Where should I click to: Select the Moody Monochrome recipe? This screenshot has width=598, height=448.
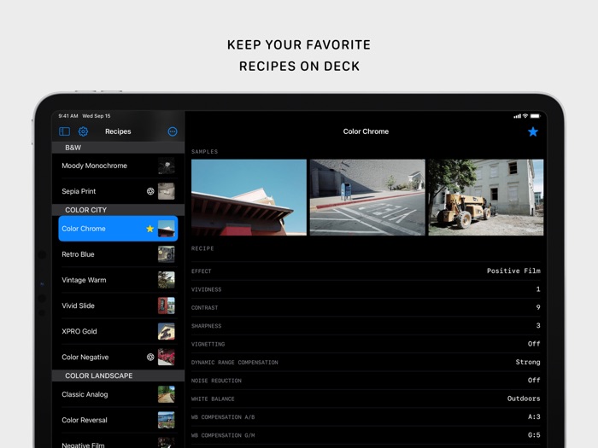pyautogui.click(x=118, y=166)
